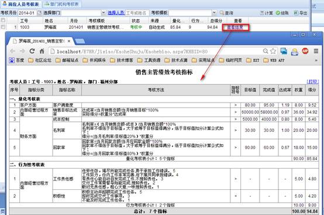The height and width of the screenshot is (215, 324).
Task: Open the 技术点滴 bookmark folder
Action: 176,60
